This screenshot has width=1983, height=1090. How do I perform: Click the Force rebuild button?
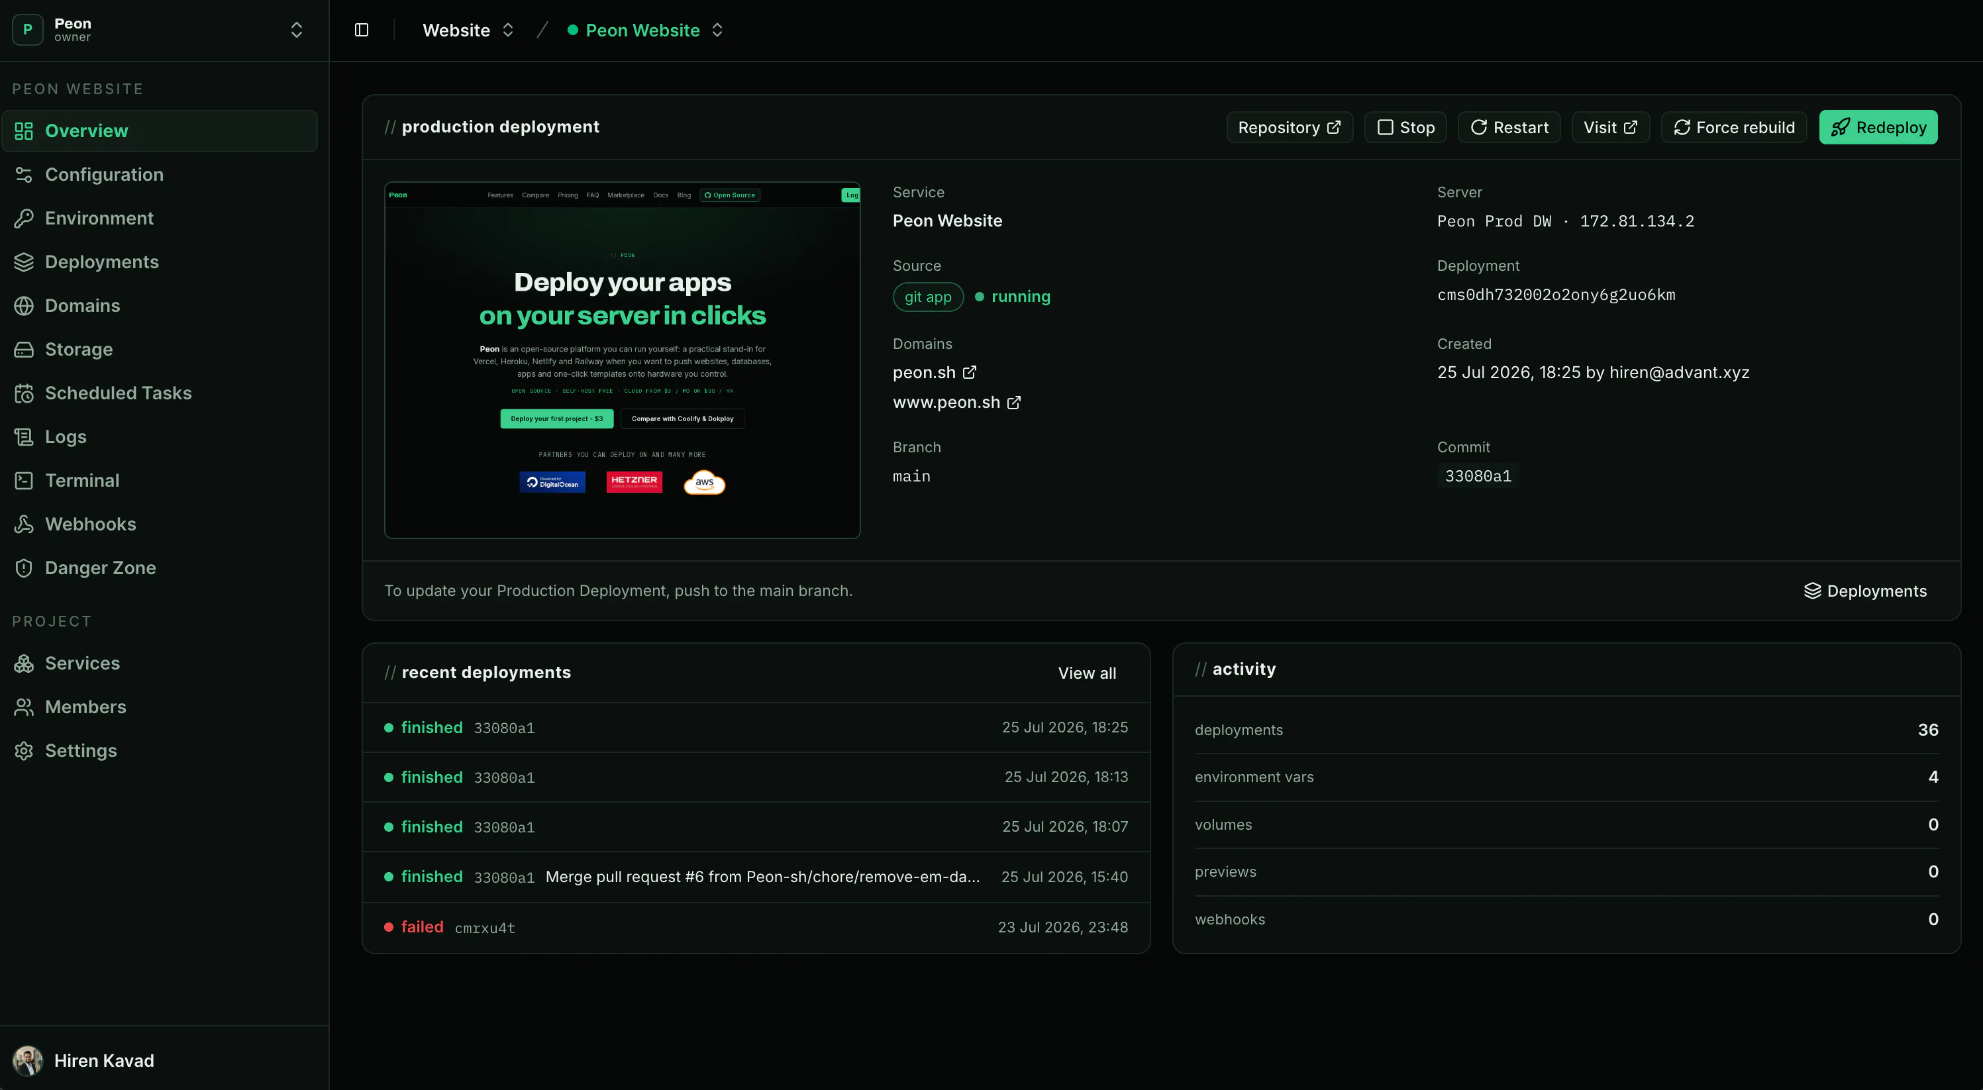[x=1733, y=128]
